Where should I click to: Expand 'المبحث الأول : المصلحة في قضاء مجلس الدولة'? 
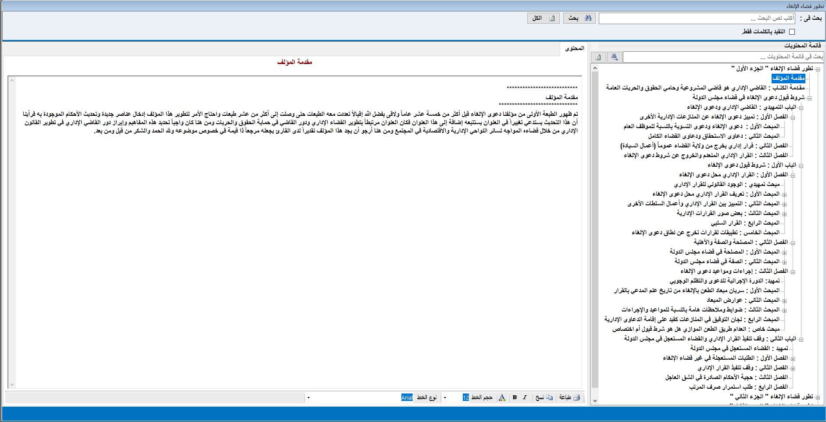click(784, 253)
